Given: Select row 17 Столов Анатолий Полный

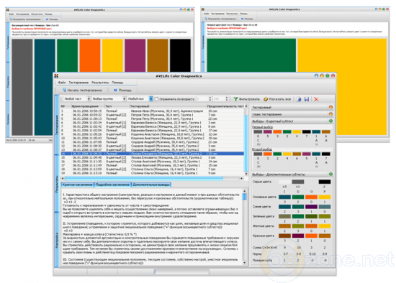Looking at the screenshot, I should point(152,165).
